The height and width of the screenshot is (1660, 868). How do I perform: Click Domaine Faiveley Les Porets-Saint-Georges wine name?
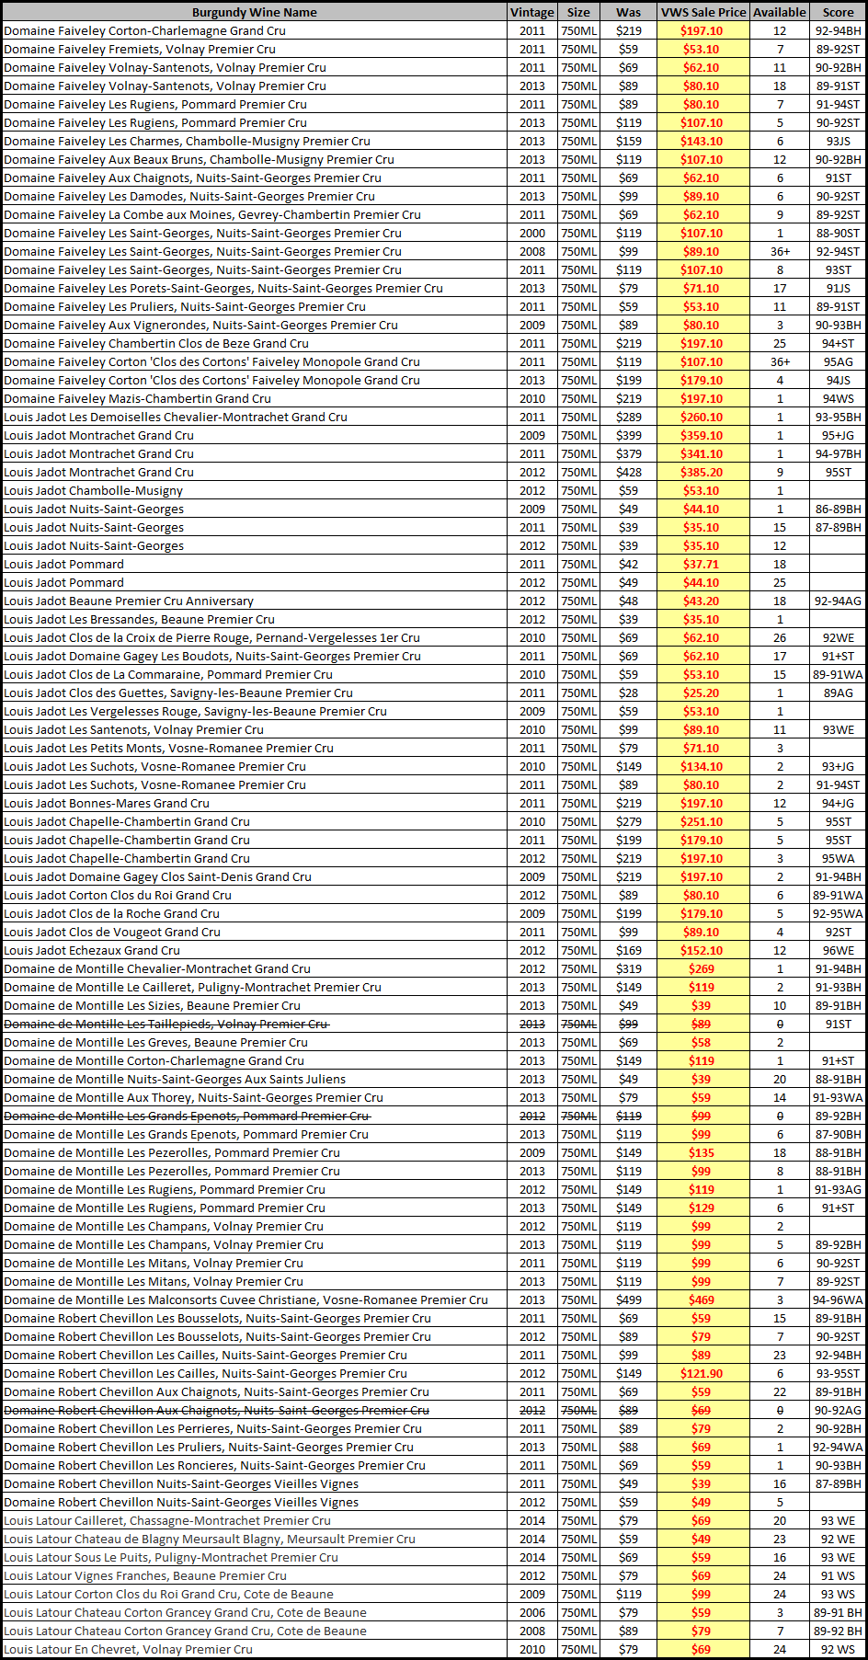(x=223, y=289)
